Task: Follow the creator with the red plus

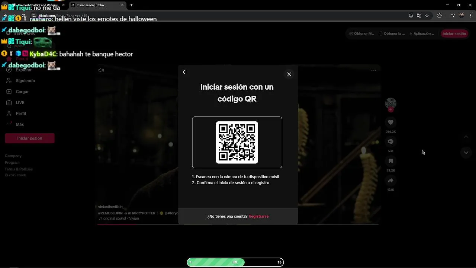Action: tap(390, 109)
